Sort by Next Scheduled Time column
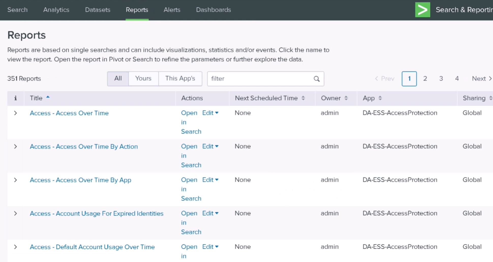Viewport: 493px width, 262px height. point(303,98)
